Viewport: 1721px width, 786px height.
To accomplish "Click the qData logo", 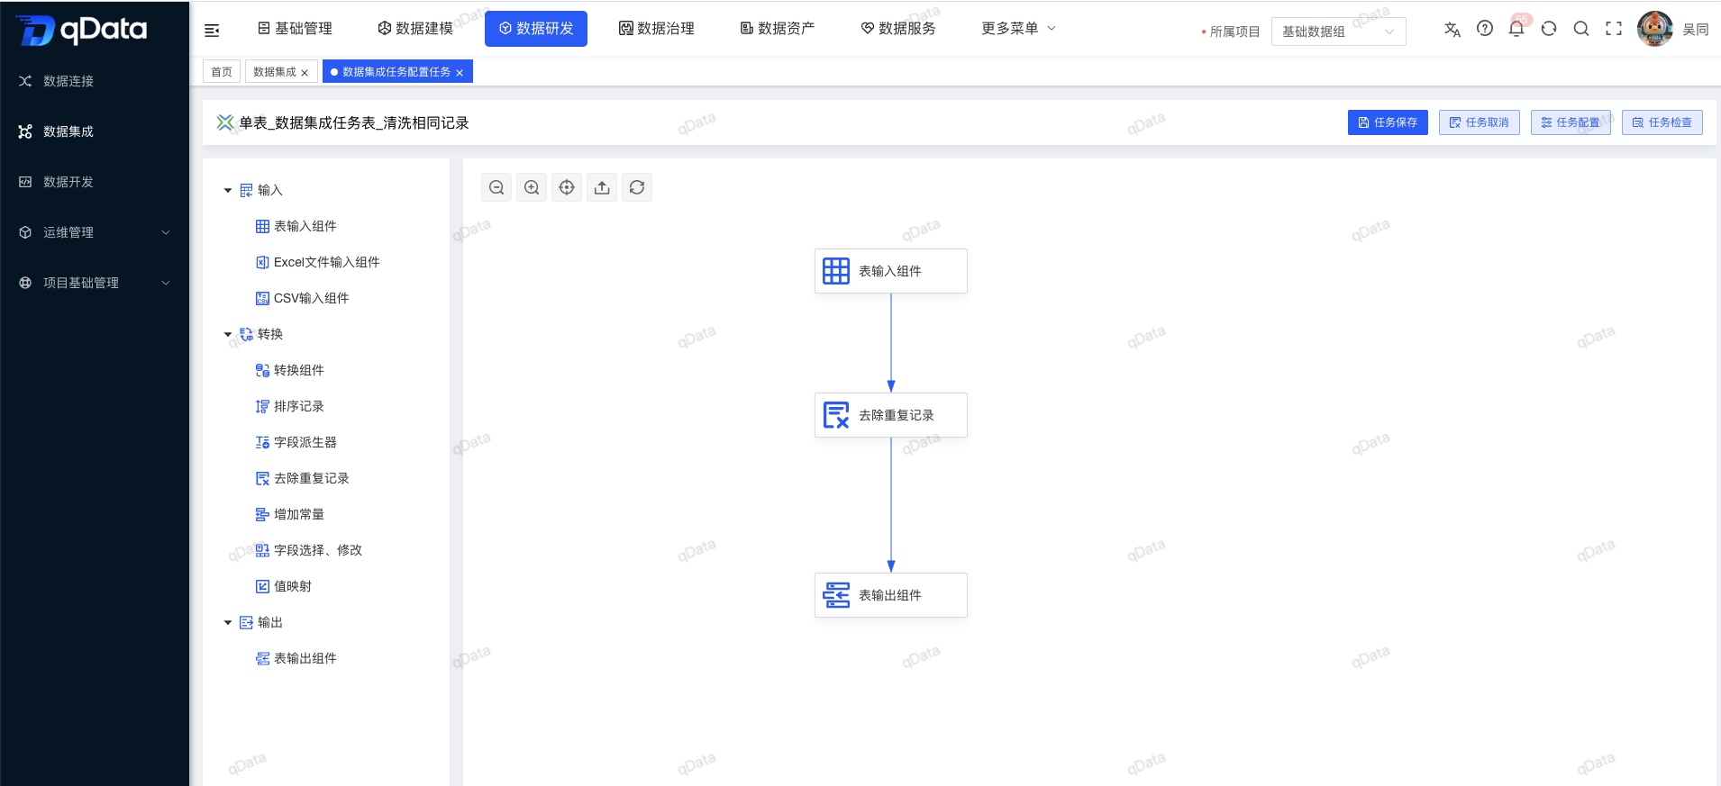I will pos(82,30).
